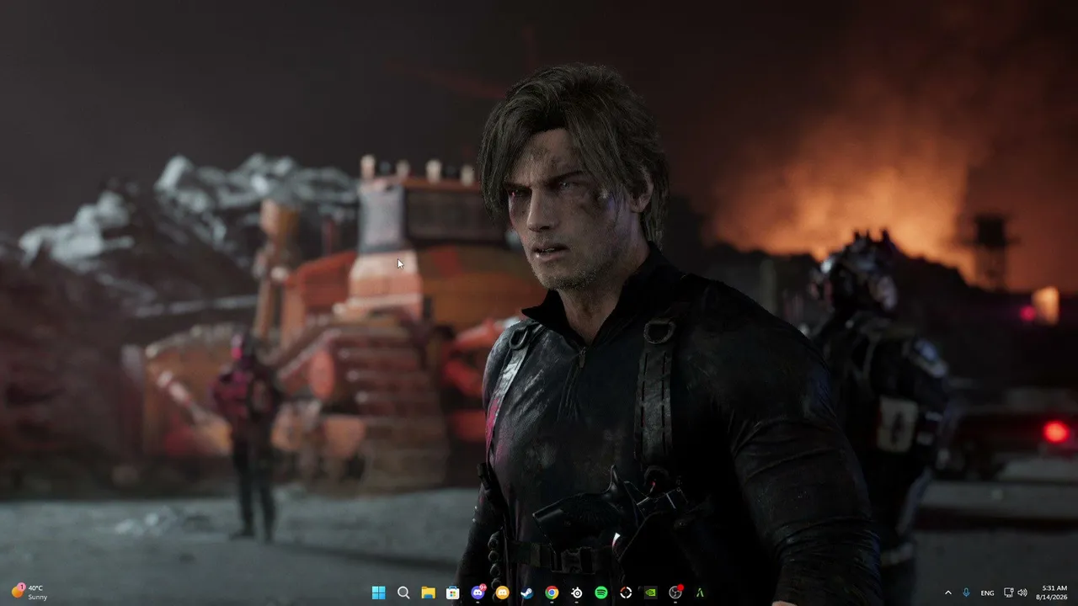The height and width of the screenshot is (606, 1078).
Task: Open the Microsoft Store taskbar icon
Action: point(453,593)
